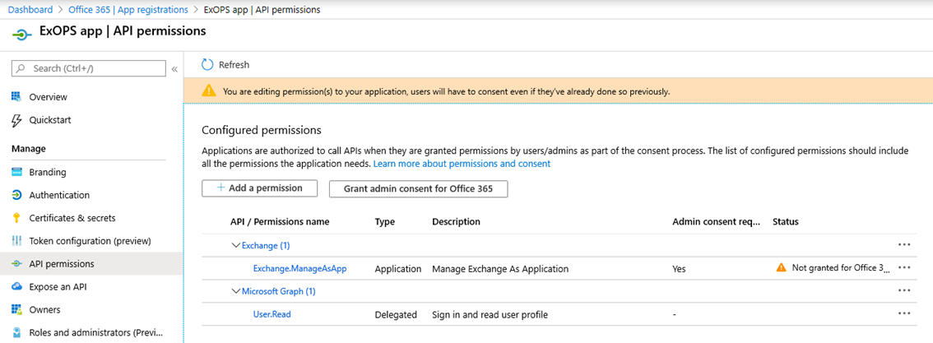Viewport: 933px width, 343px height.
Task: Collapse the Exchange (1) group chevron
Action: (236, 245)
